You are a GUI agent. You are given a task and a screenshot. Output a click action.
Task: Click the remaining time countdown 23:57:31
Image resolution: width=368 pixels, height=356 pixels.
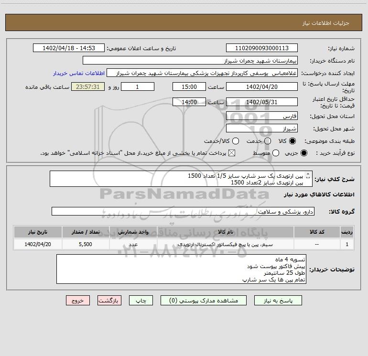(x=88, y=86)
